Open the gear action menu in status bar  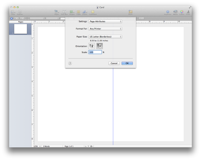click(92, 146)
